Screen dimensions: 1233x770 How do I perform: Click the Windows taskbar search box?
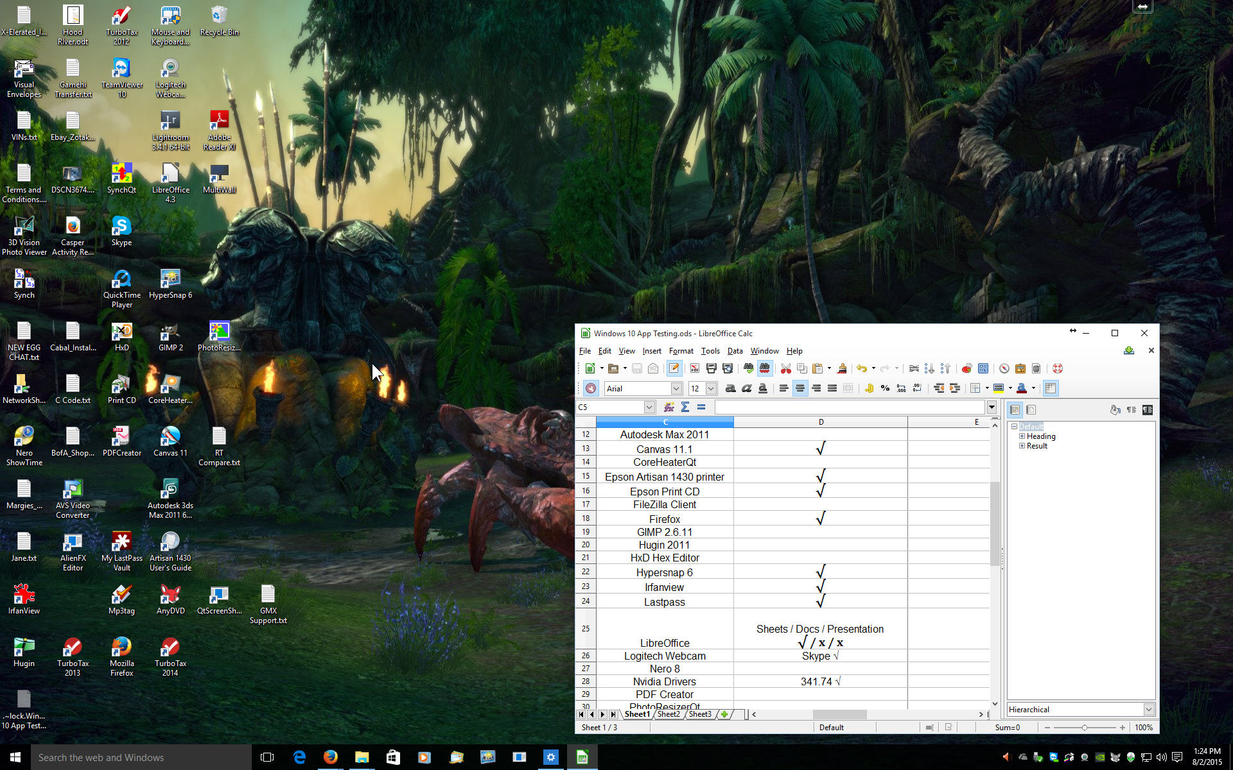(x=141, y=758)
